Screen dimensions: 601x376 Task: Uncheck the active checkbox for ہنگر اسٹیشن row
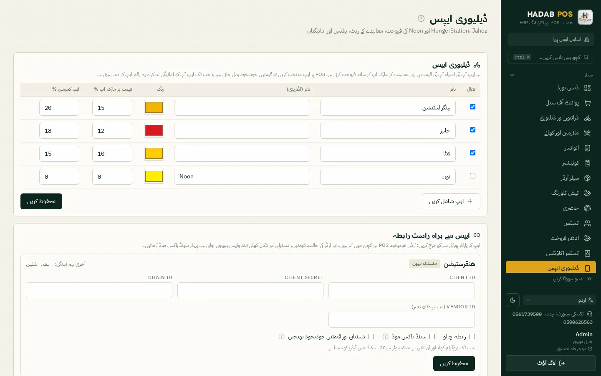pos(472,107)
